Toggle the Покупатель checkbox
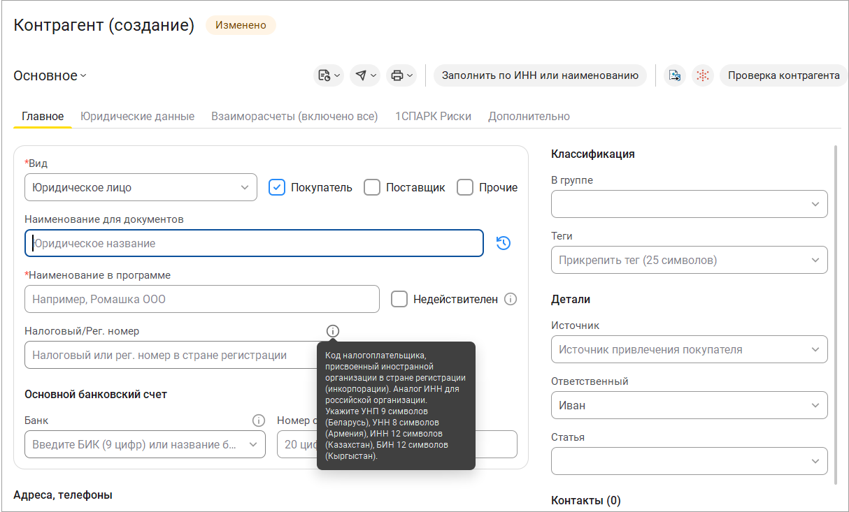The width and height of the screenshot is (849, 512). pyautogui.click(x=277, y=187)
